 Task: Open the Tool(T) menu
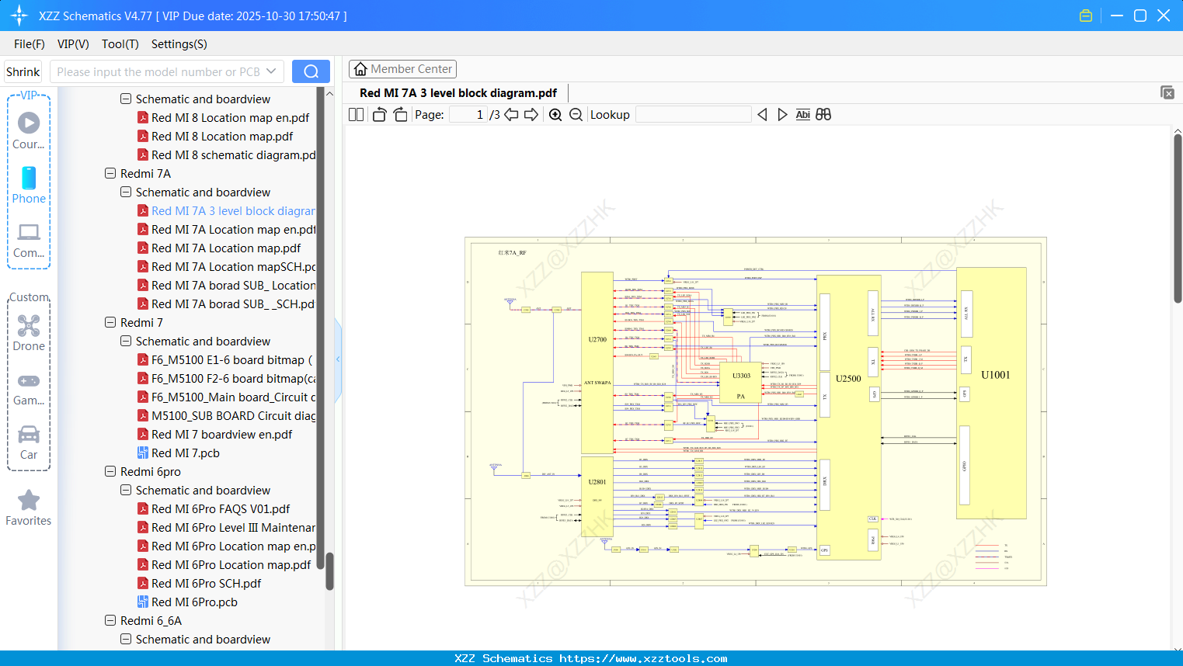pos(120,44)
